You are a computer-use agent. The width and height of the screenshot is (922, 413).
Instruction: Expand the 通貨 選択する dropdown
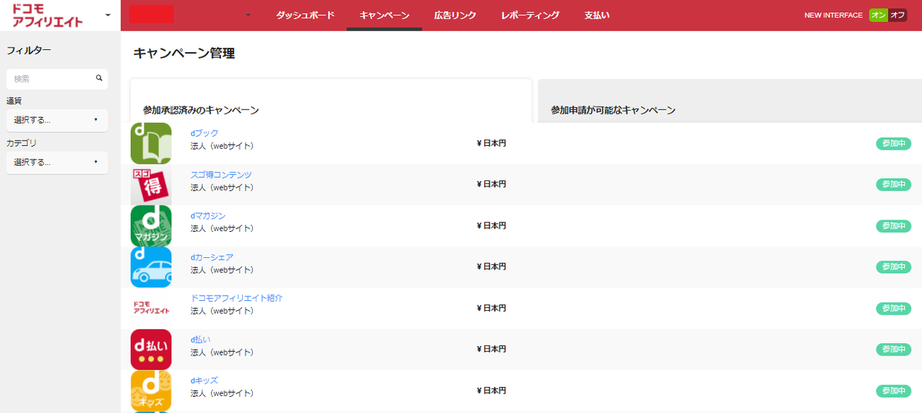point(57,120)
